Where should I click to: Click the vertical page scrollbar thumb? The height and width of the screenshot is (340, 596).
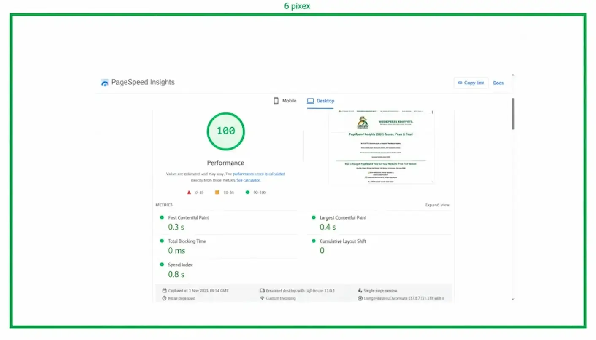(513, 114)
